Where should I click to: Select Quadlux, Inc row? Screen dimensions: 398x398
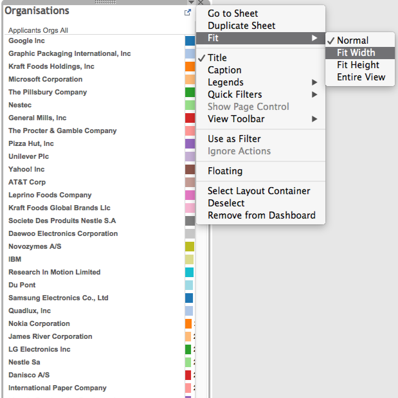(30, 311)
